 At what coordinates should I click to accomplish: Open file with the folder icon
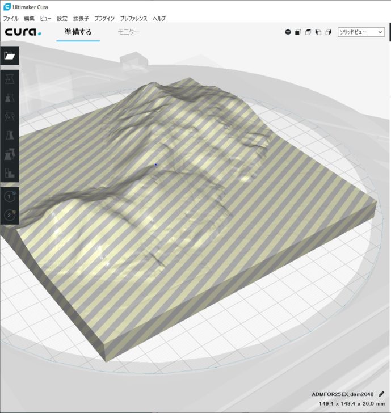[x=10, y=56]
